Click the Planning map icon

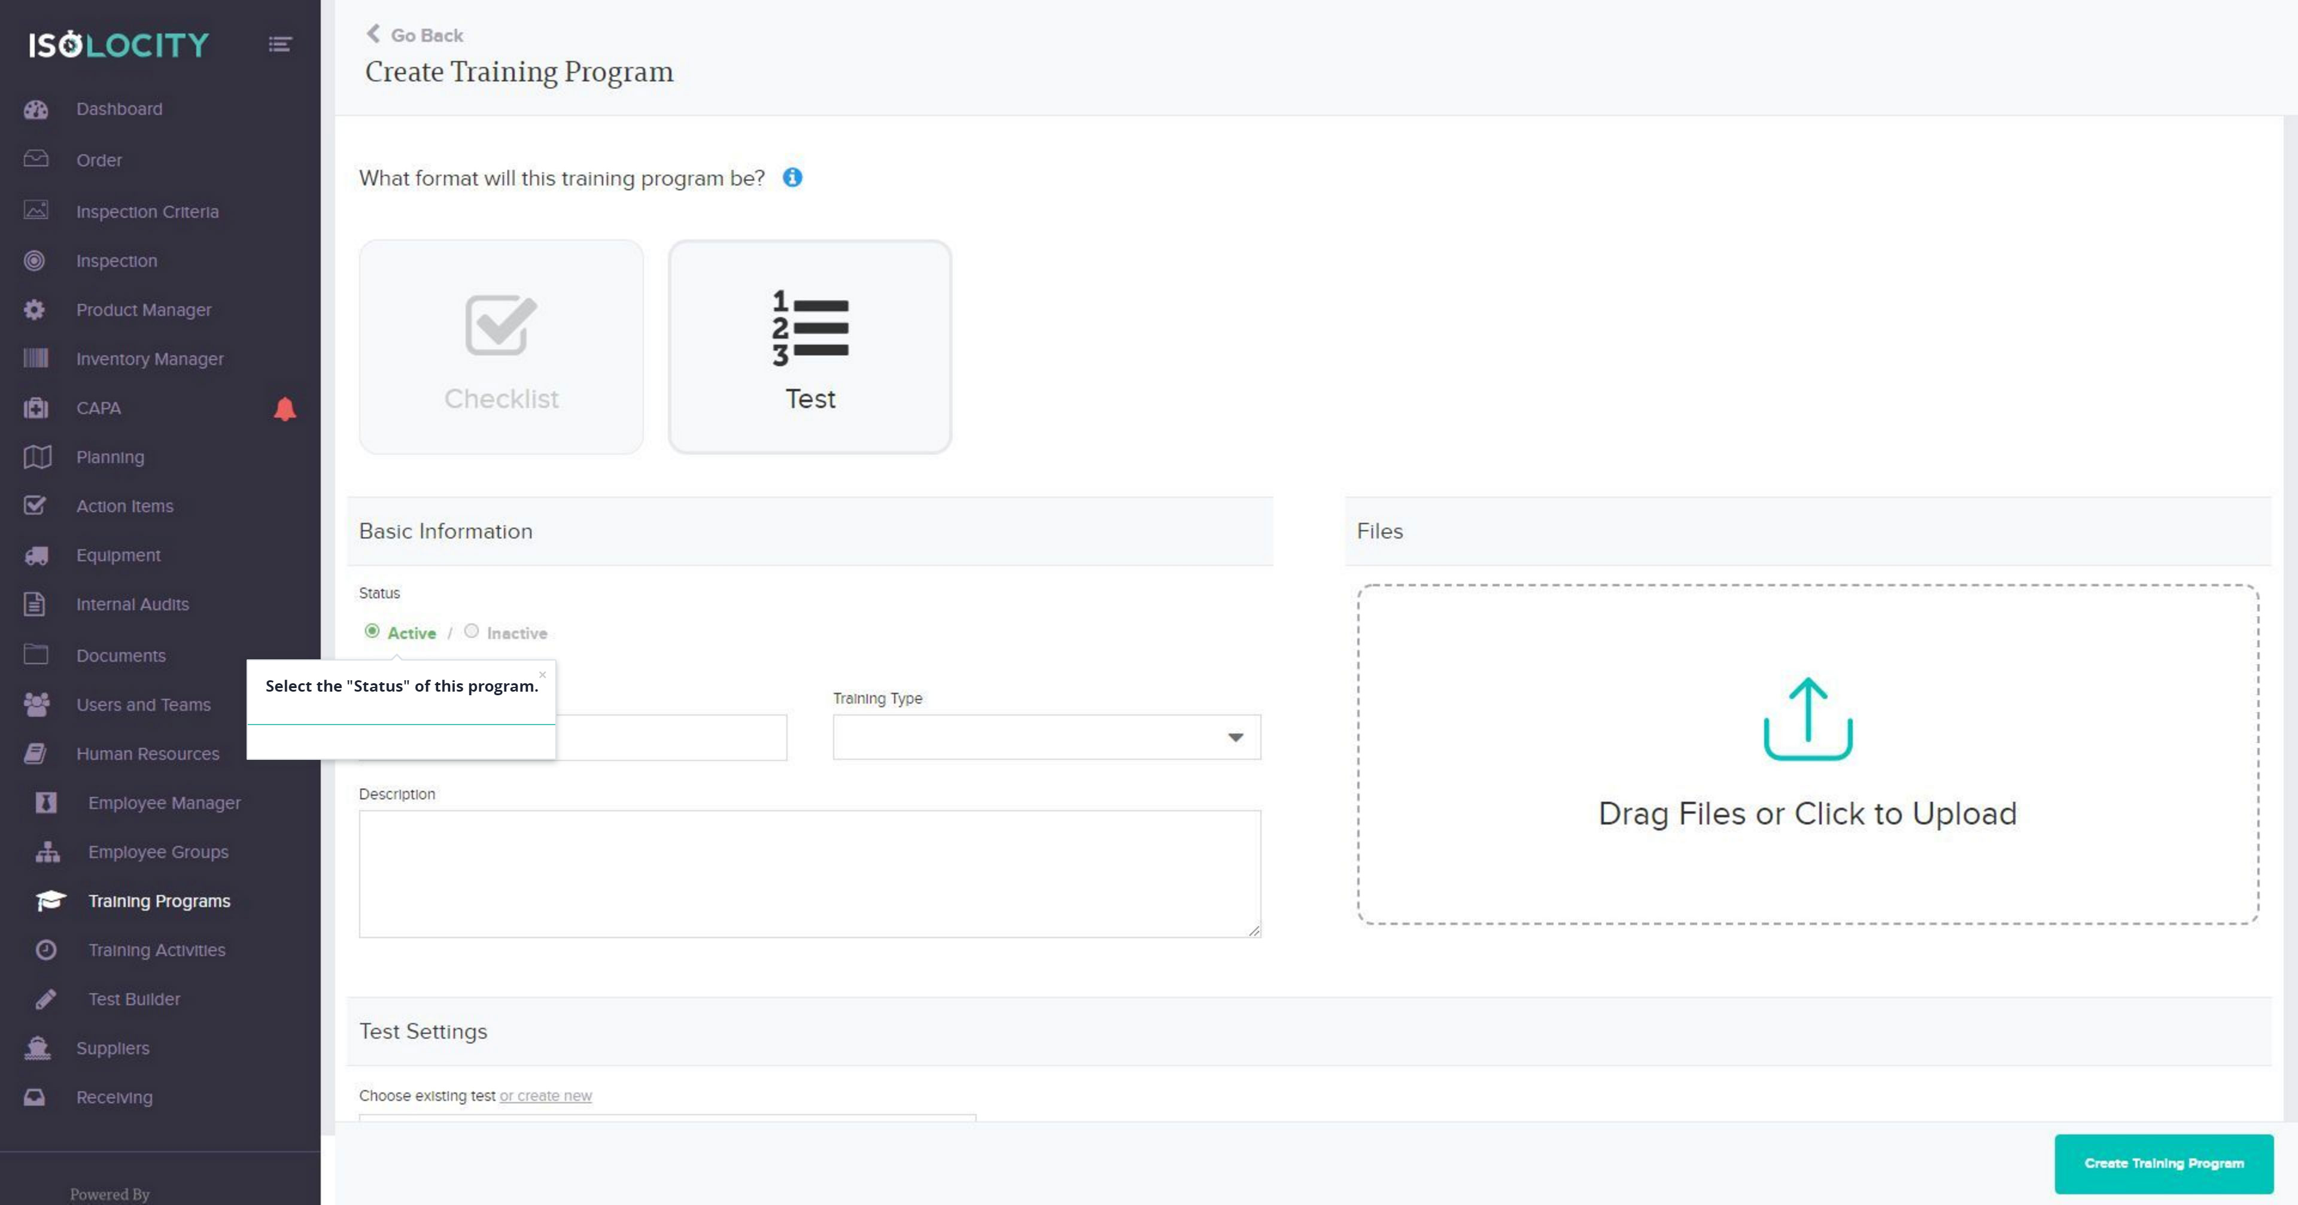(37, 457)
